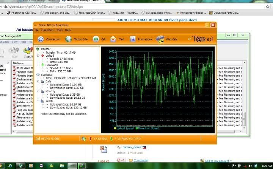The height and width of the screenshot is (169, 273).
Task: Open the Phonebook icon
Action: pyautogui.click(x=133, y=39)
